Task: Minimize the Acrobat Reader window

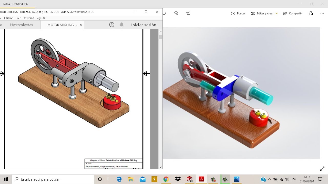Action: pos(135,12)
